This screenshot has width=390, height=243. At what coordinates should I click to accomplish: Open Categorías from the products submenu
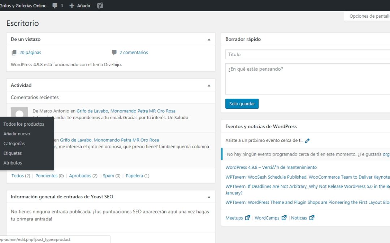point(14,143)
